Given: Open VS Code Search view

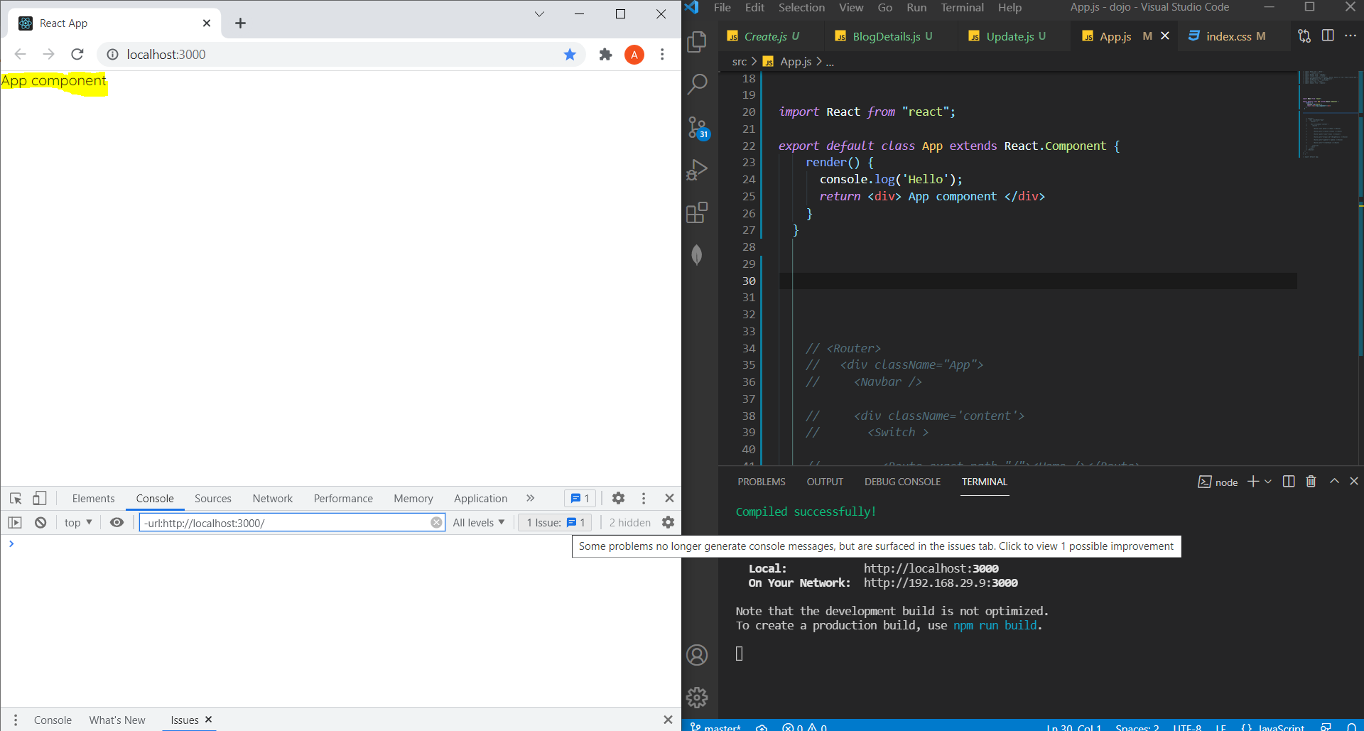Looking at the screenshot, I should click(698, 85).
